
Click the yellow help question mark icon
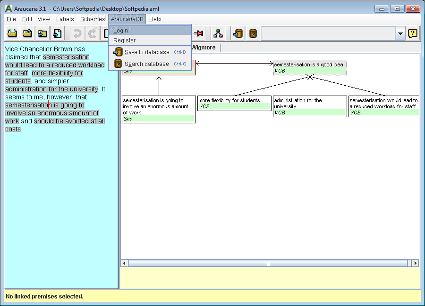pyautogui.click(x=413, y=33)
